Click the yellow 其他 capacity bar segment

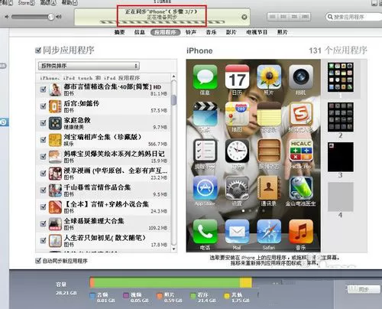point(246,283)
